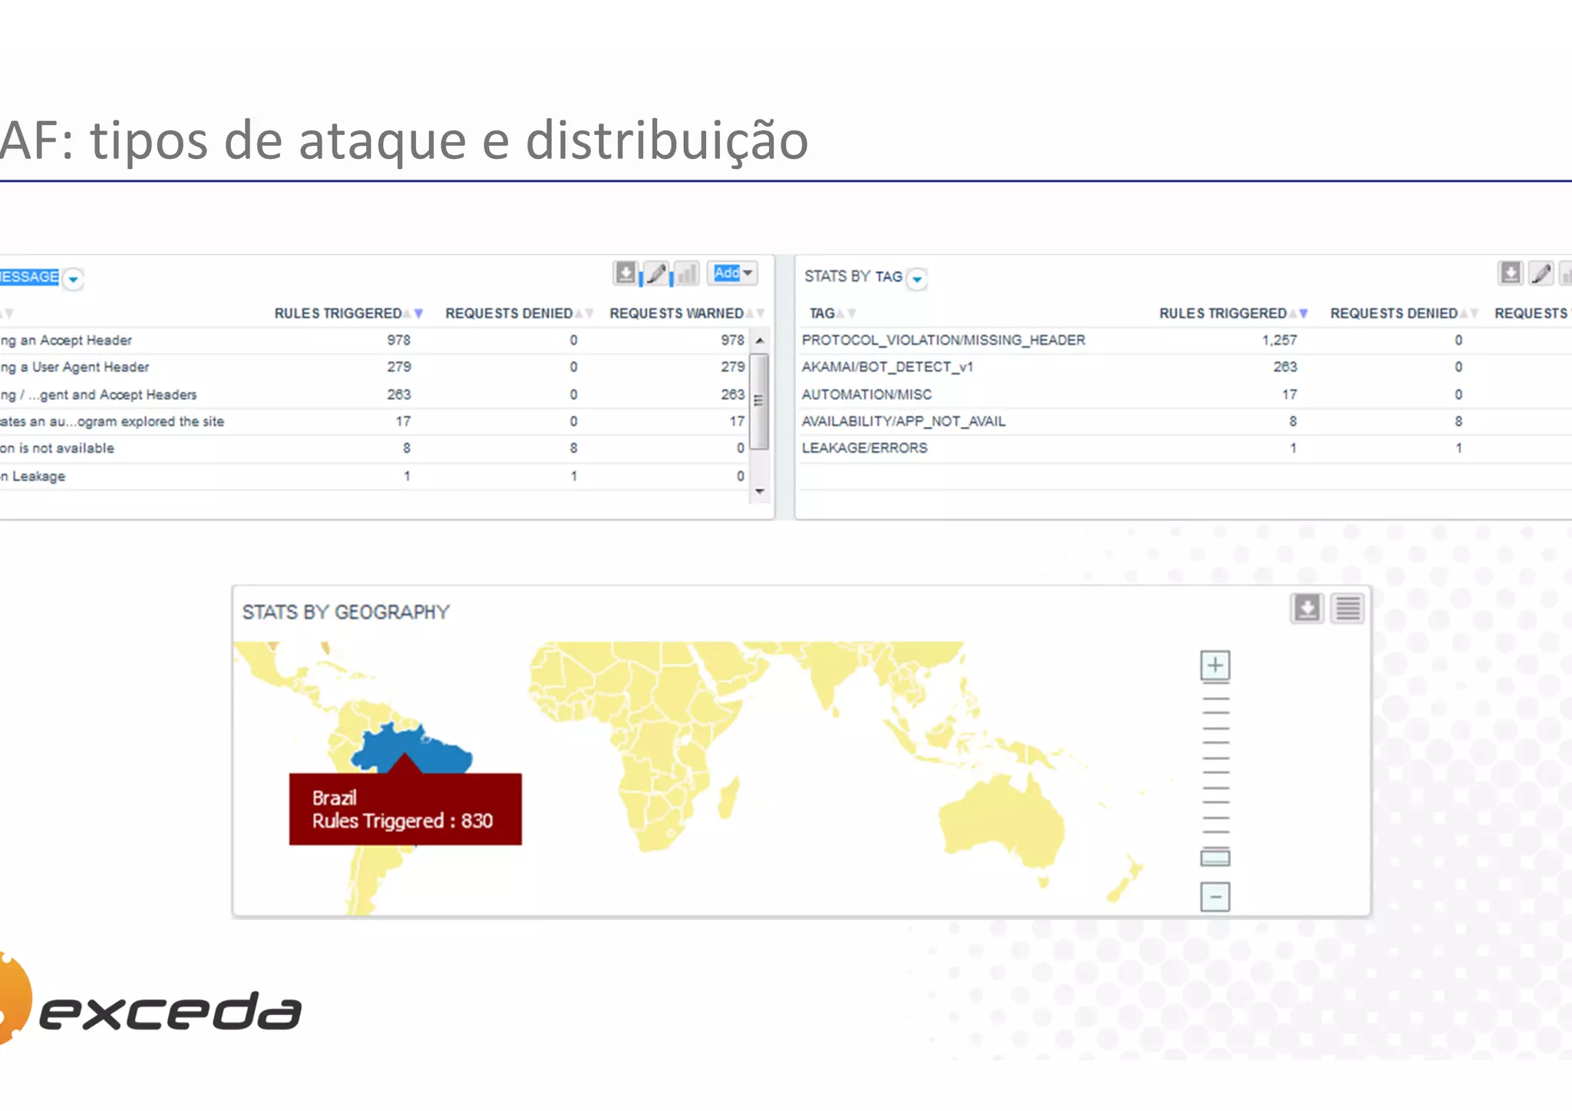This screenshot has height=1111, width=1572.
Task: Switch geography panel to list view
Action: point(1347,608)
